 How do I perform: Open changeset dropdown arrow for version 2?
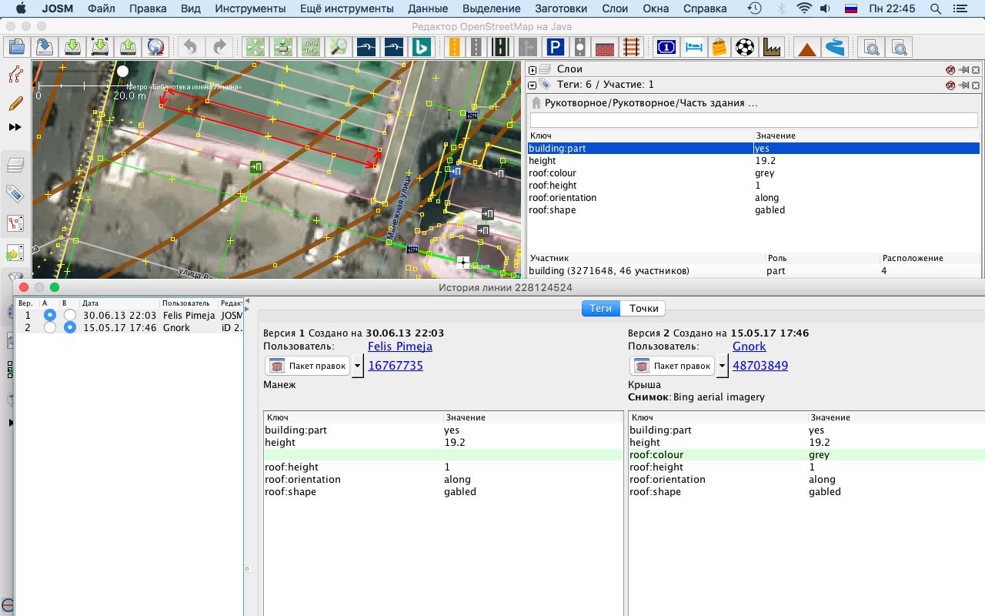coord(722,366)
